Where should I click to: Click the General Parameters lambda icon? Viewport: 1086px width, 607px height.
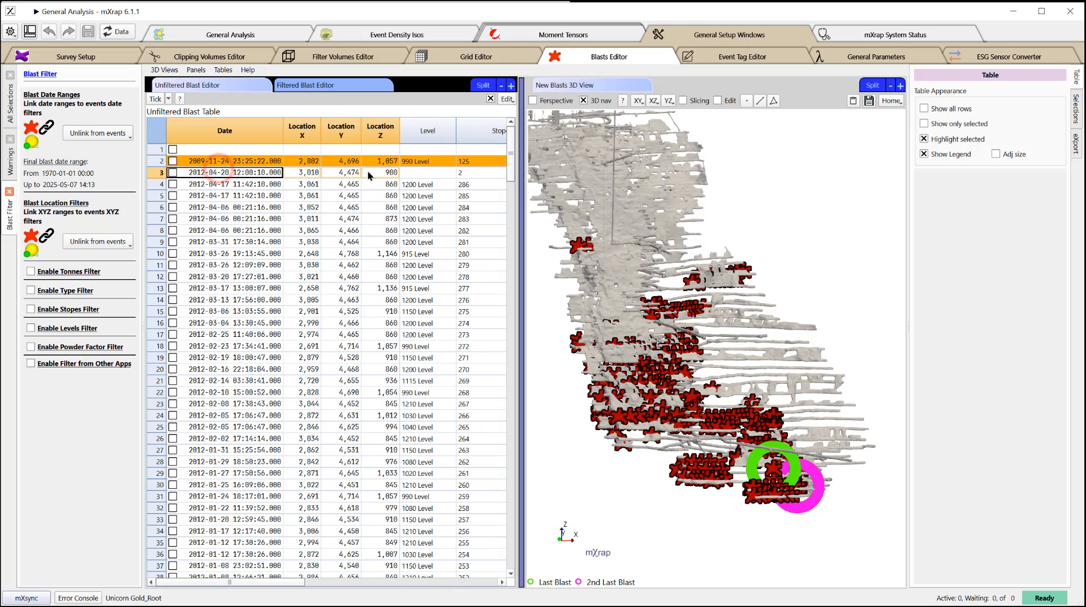820,56
